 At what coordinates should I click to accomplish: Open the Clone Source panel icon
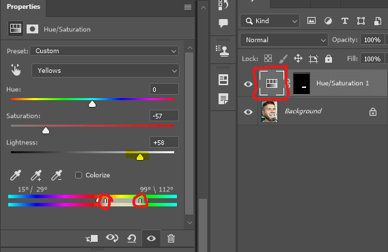[x=223, y=51]
